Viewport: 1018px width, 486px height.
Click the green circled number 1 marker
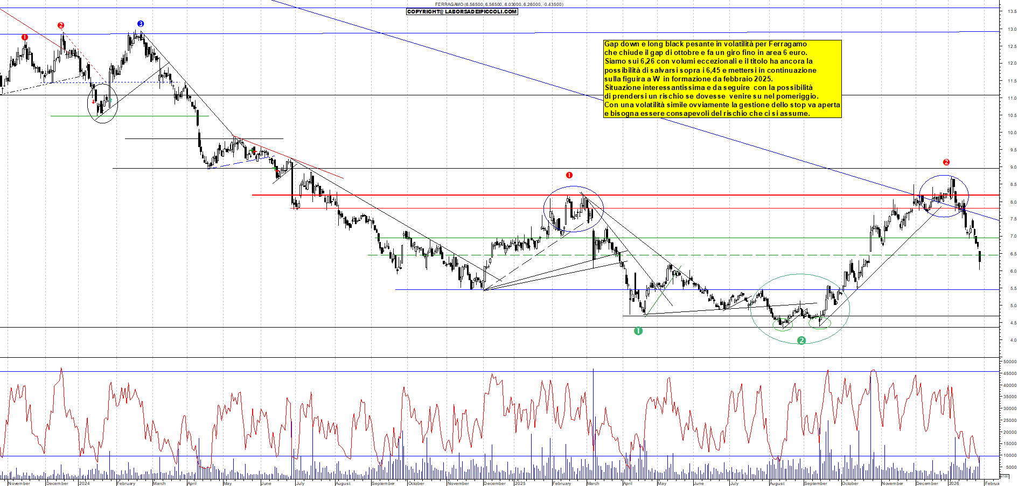[x=638, y=331]
